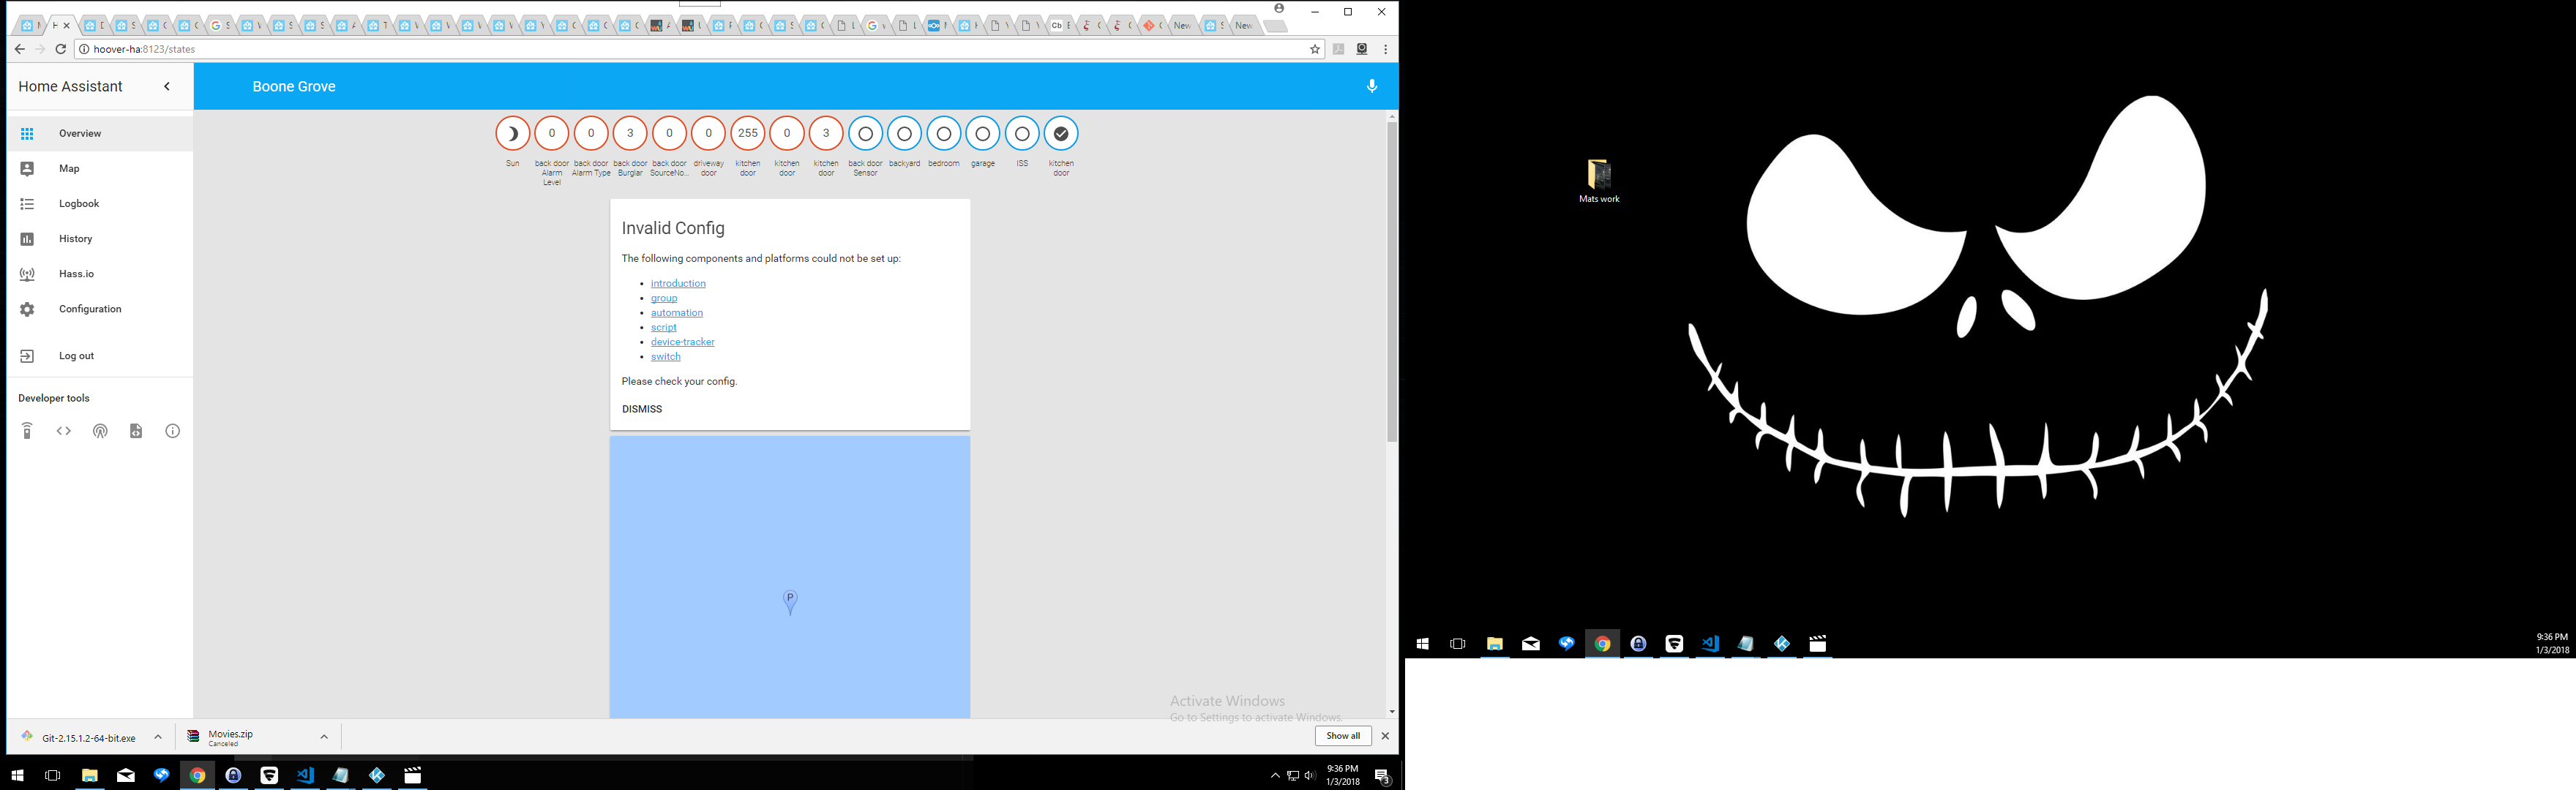Start voice input with the microphone icon
The image size is (2576, 790).
(1371, 86)
